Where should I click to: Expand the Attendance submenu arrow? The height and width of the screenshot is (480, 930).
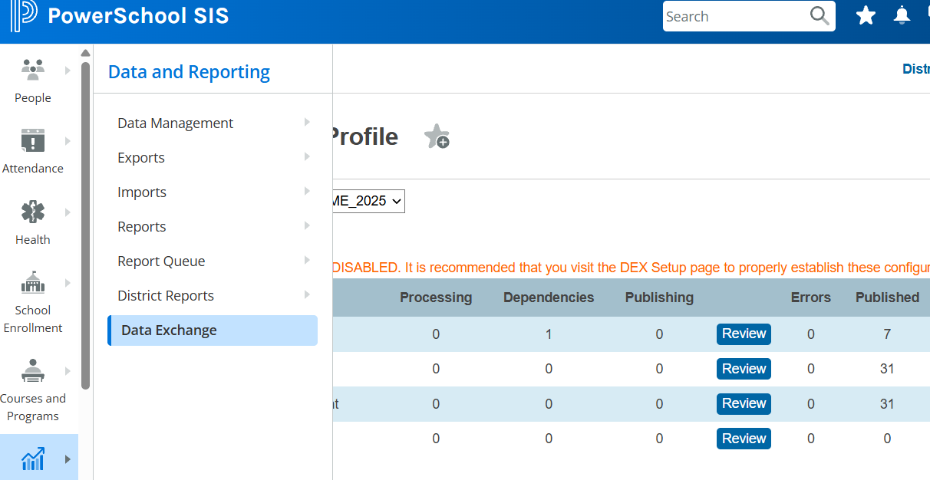[67, 141]
